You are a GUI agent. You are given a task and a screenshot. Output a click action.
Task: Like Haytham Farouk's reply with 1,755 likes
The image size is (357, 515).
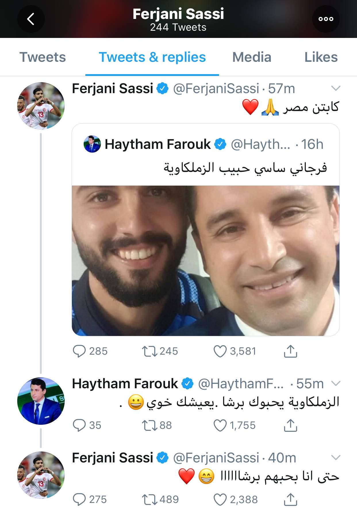click(x=220, y=425)
